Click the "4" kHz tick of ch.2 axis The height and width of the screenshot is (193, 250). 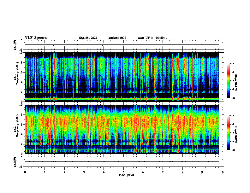pos(22,134)
